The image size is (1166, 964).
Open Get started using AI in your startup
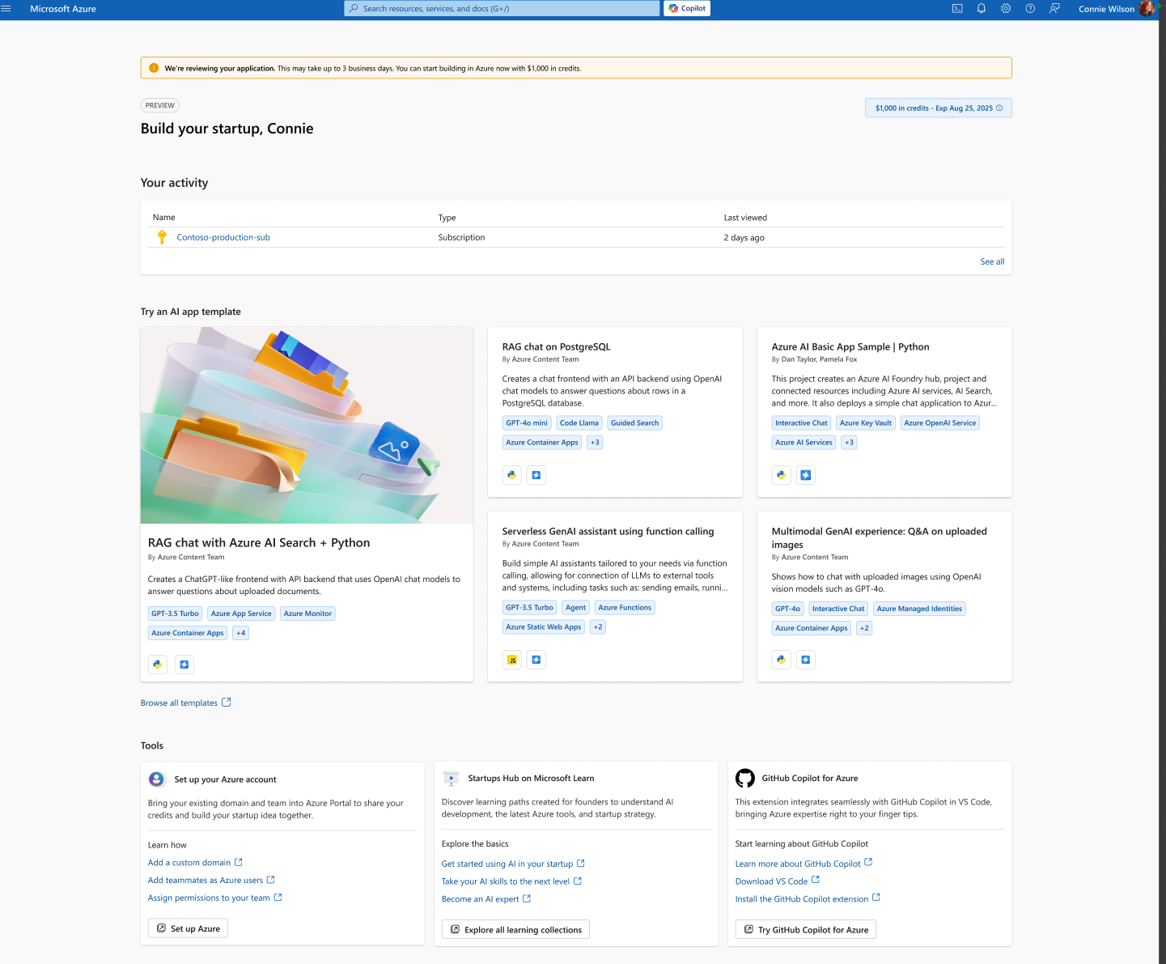coord(513,864)
